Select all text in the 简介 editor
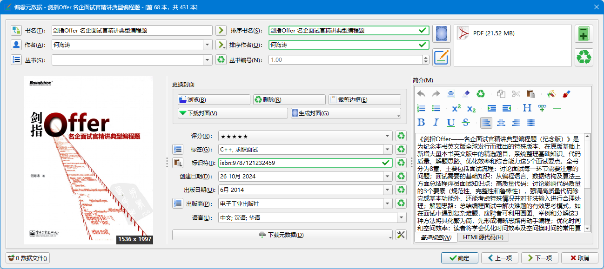Viewport: 604px width, 269px height. 451,94
